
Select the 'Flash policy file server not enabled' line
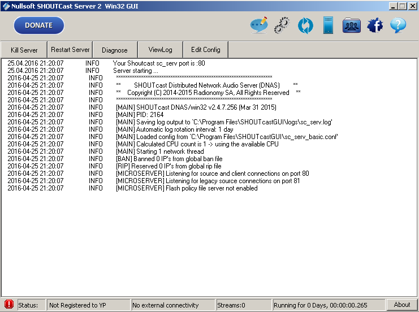pos(133,188)
